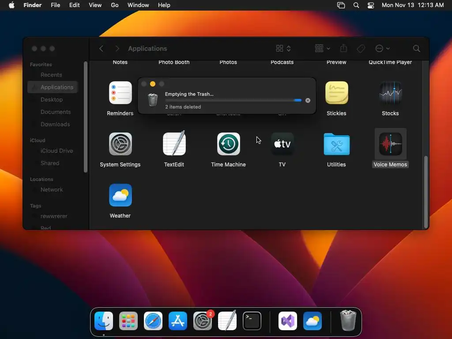The width and height of the screenshot is (452, 339).
Task: Open the Group By dropdown
Action: (322, 49)
